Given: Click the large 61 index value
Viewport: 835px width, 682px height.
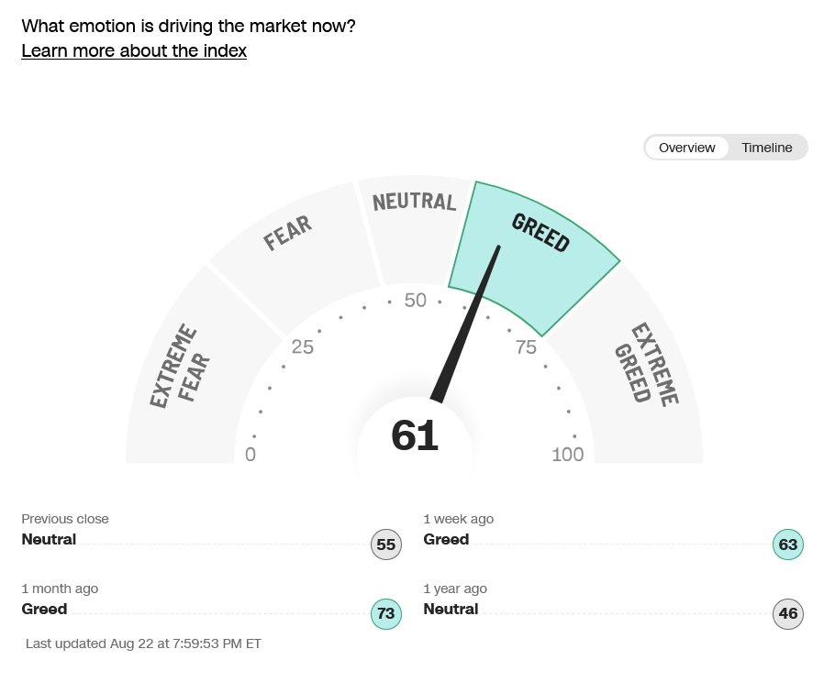Looking at the screenshot, I should coord(415,435).
